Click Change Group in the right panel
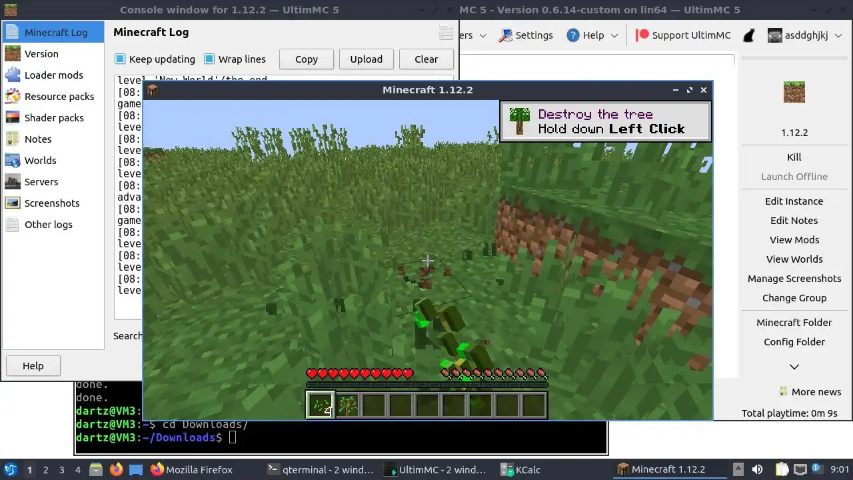This screenshot has width=853, height=480. pos(794,298)
